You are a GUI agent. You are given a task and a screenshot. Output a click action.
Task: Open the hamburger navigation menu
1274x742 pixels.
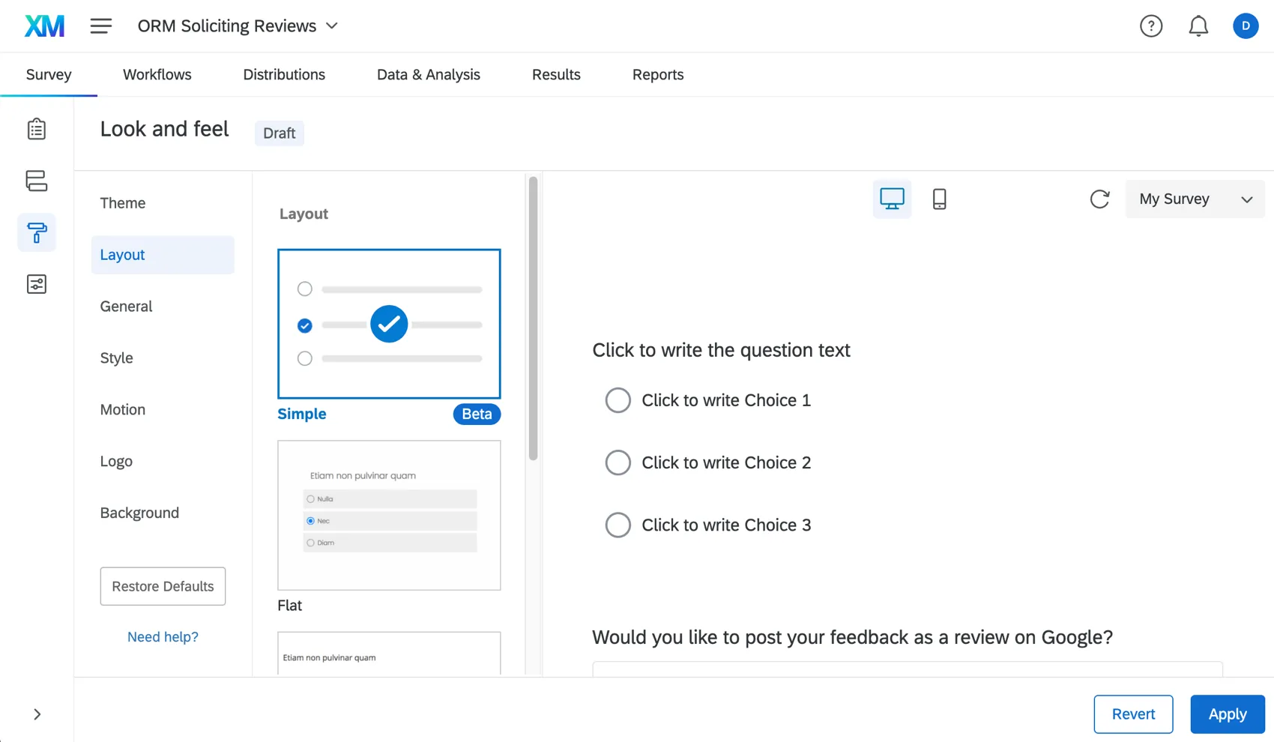(x=101, y=26)
